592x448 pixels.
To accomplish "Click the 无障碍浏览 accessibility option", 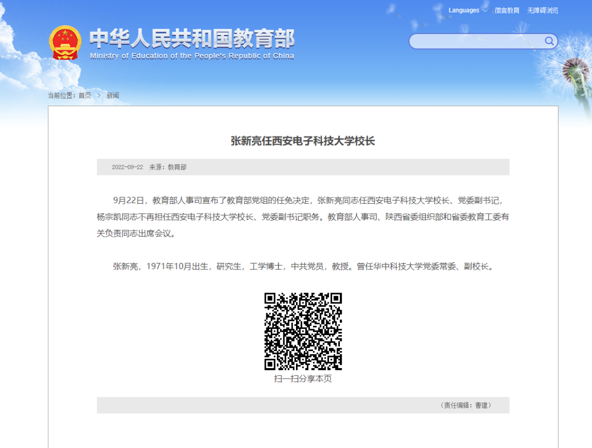I will [542, 10].
